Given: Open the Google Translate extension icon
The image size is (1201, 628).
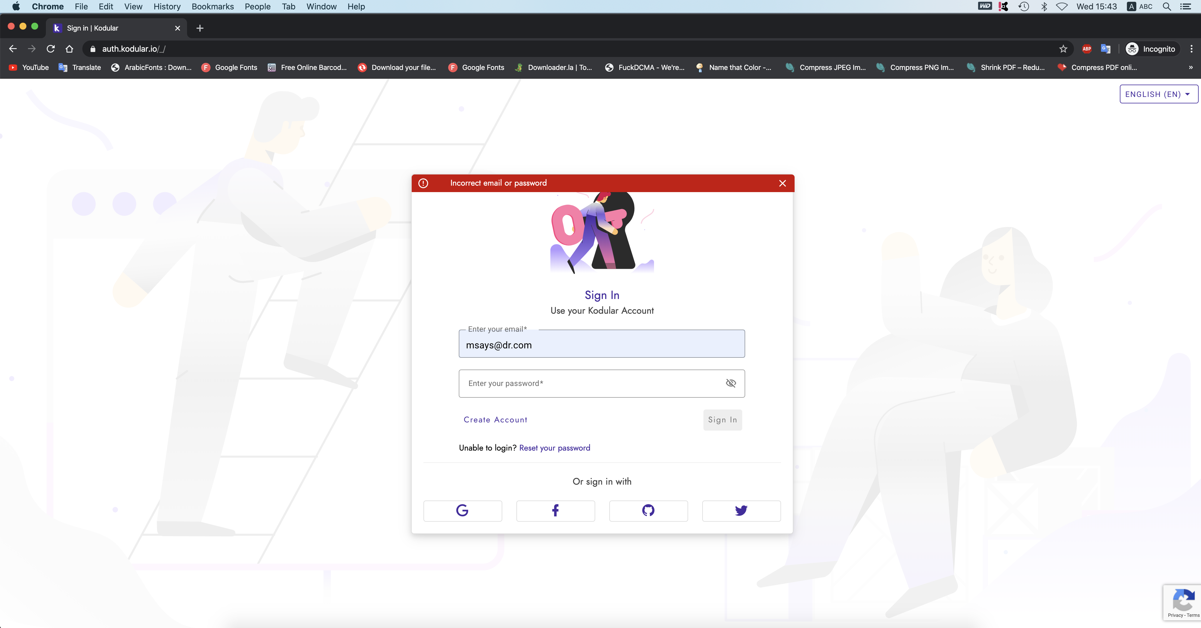Looking at the screenshot, I should 1105,49.
